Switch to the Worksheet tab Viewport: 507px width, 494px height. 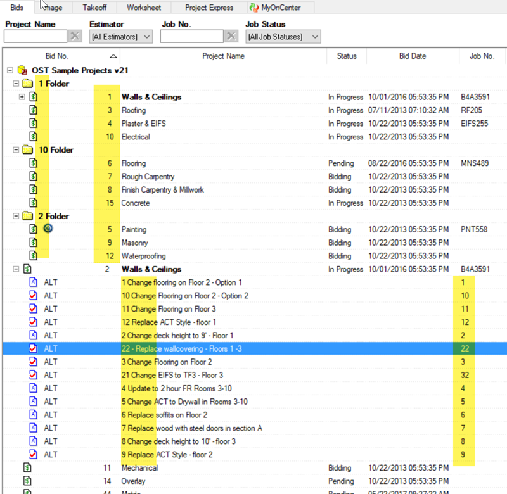coord(144,8)
